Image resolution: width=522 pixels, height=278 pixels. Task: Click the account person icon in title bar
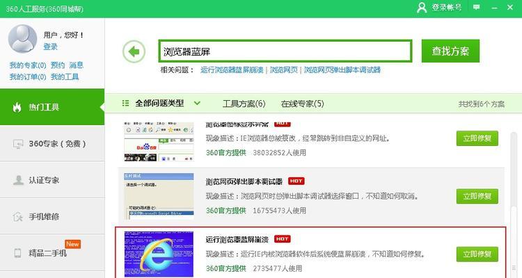click(x=422, y=8)
